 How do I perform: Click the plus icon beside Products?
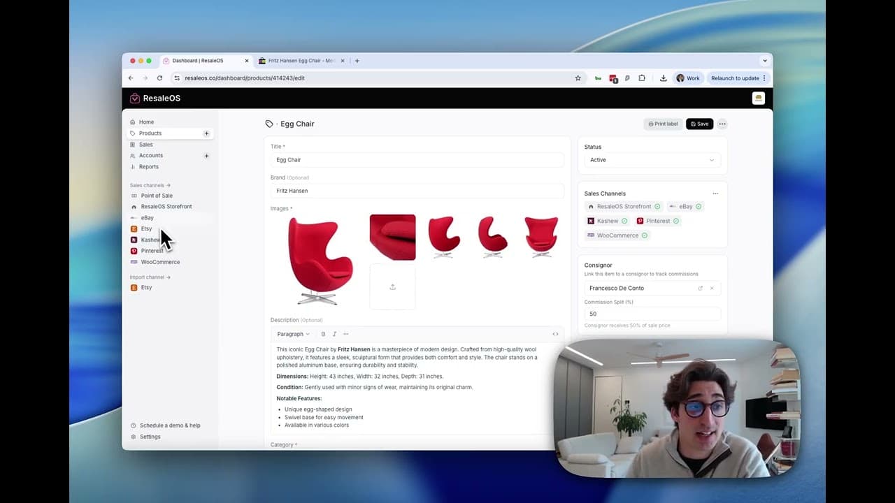(x=206, y=133)
